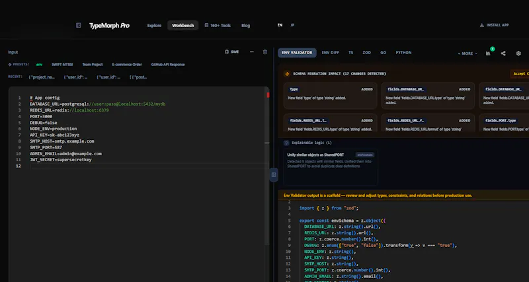Open the Explore page
The height and width of the screenshot is (282, 529).
click(x=154, y=26)
